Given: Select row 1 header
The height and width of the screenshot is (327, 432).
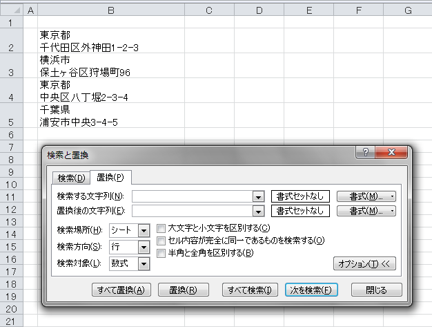Looking at the screenshot, I should click(x=11, y=22).
